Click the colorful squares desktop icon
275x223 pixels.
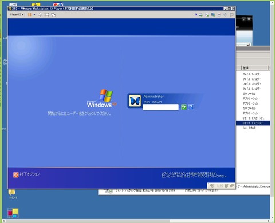[x=13, y=213]
